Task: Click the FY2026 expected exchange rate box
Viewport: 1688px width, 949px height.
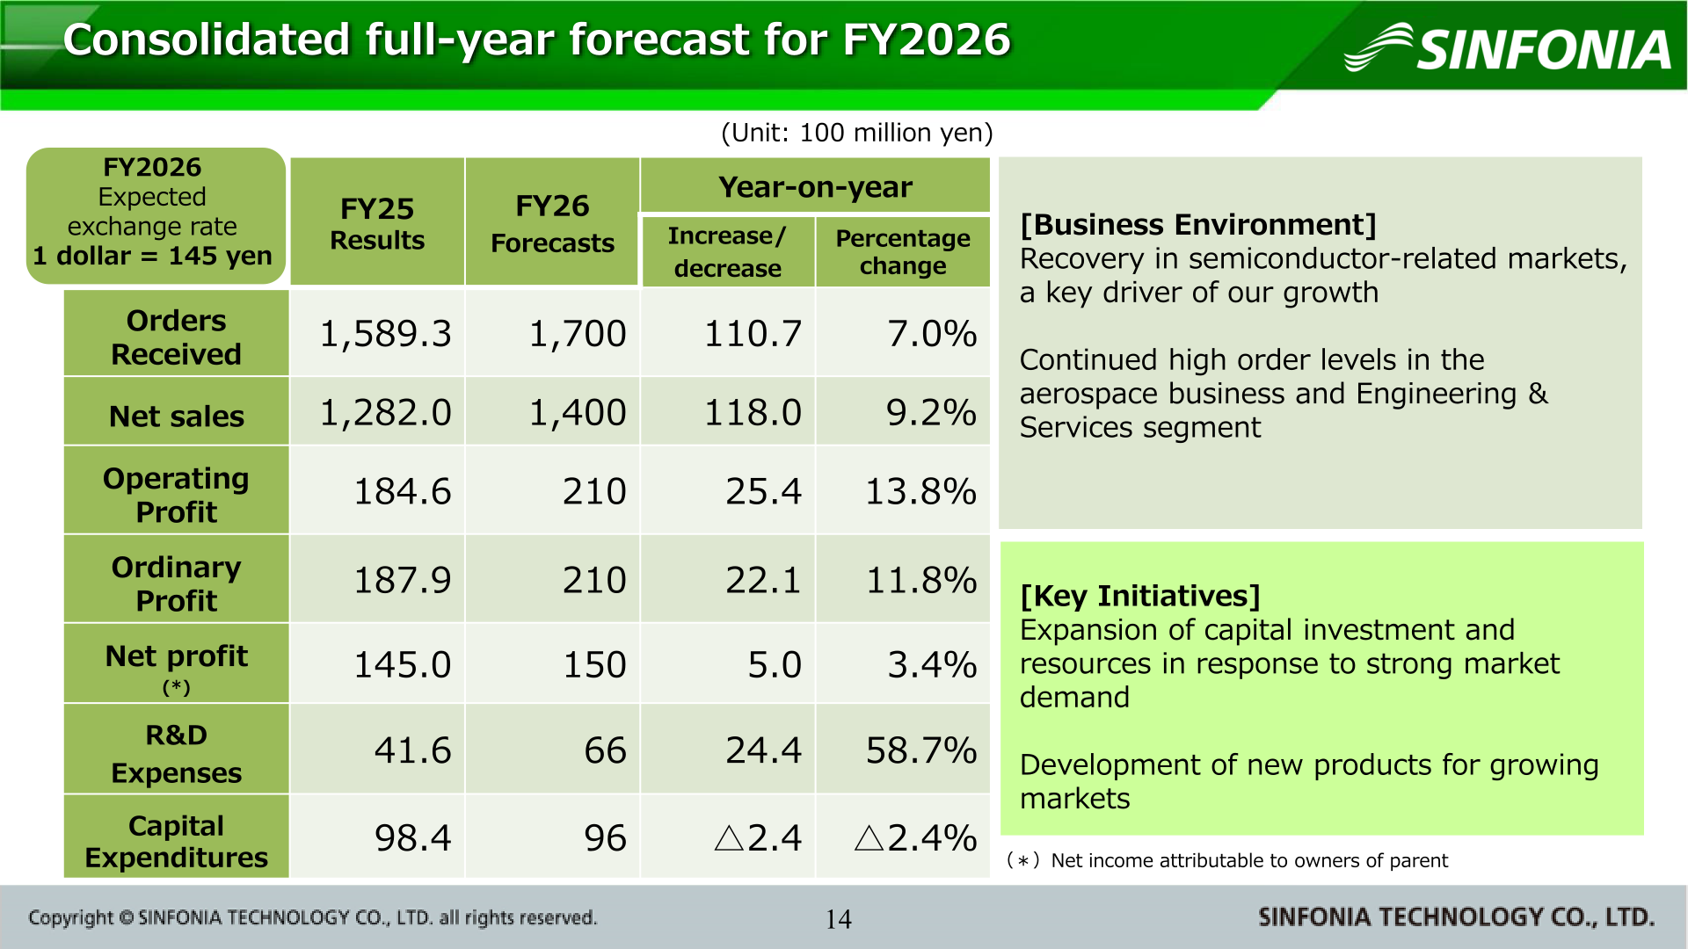Action: coord(154,214)
